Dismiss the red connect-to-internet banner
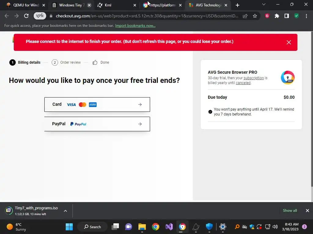 coord(289,42)
